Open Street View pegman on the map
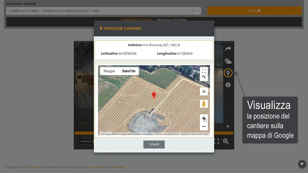The height and width of the screenshot is (173, 308). 204,104
